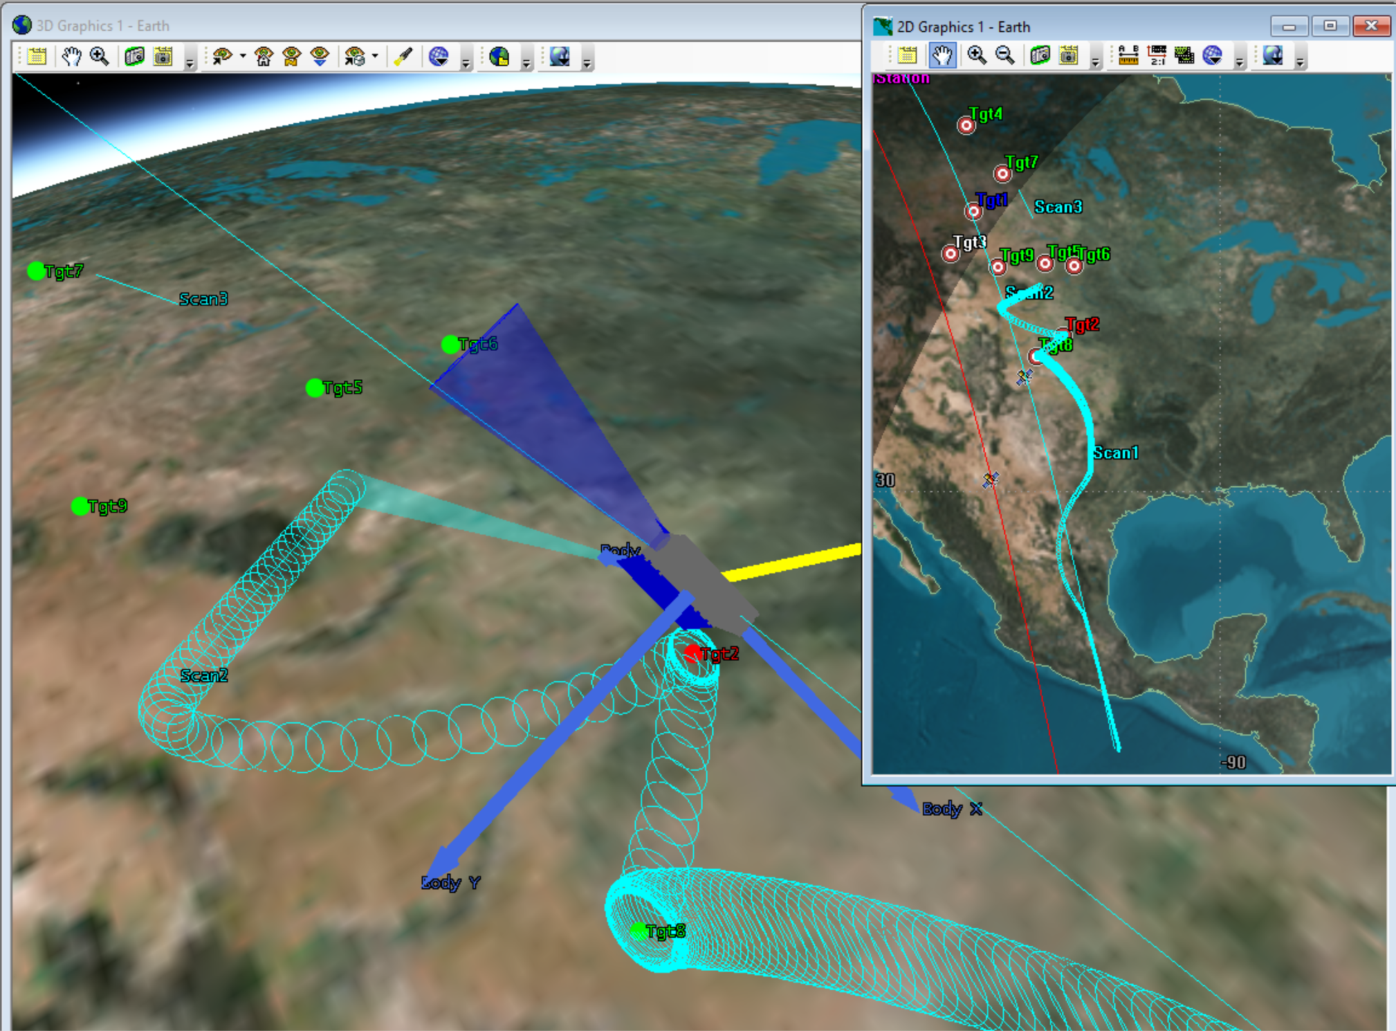Click the home view eye icon in the 3D toolbar
The image size is (1396, 1031).
(264, 57)
